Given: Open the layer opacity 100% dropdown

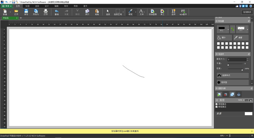Looking at the screenshot, I should click(x=241, y=100).
